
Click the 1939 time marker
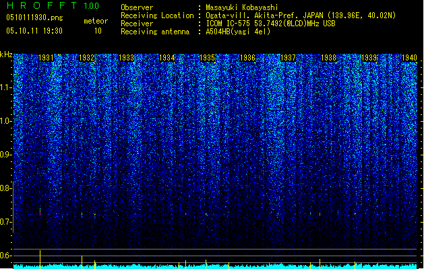click(x=369, y=58)
